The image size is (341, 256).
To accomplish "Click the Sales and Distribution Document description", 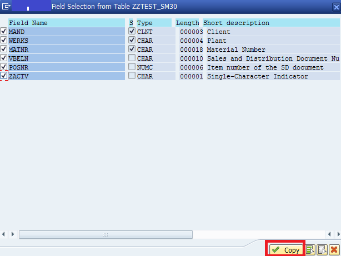I will click(273, 58).
